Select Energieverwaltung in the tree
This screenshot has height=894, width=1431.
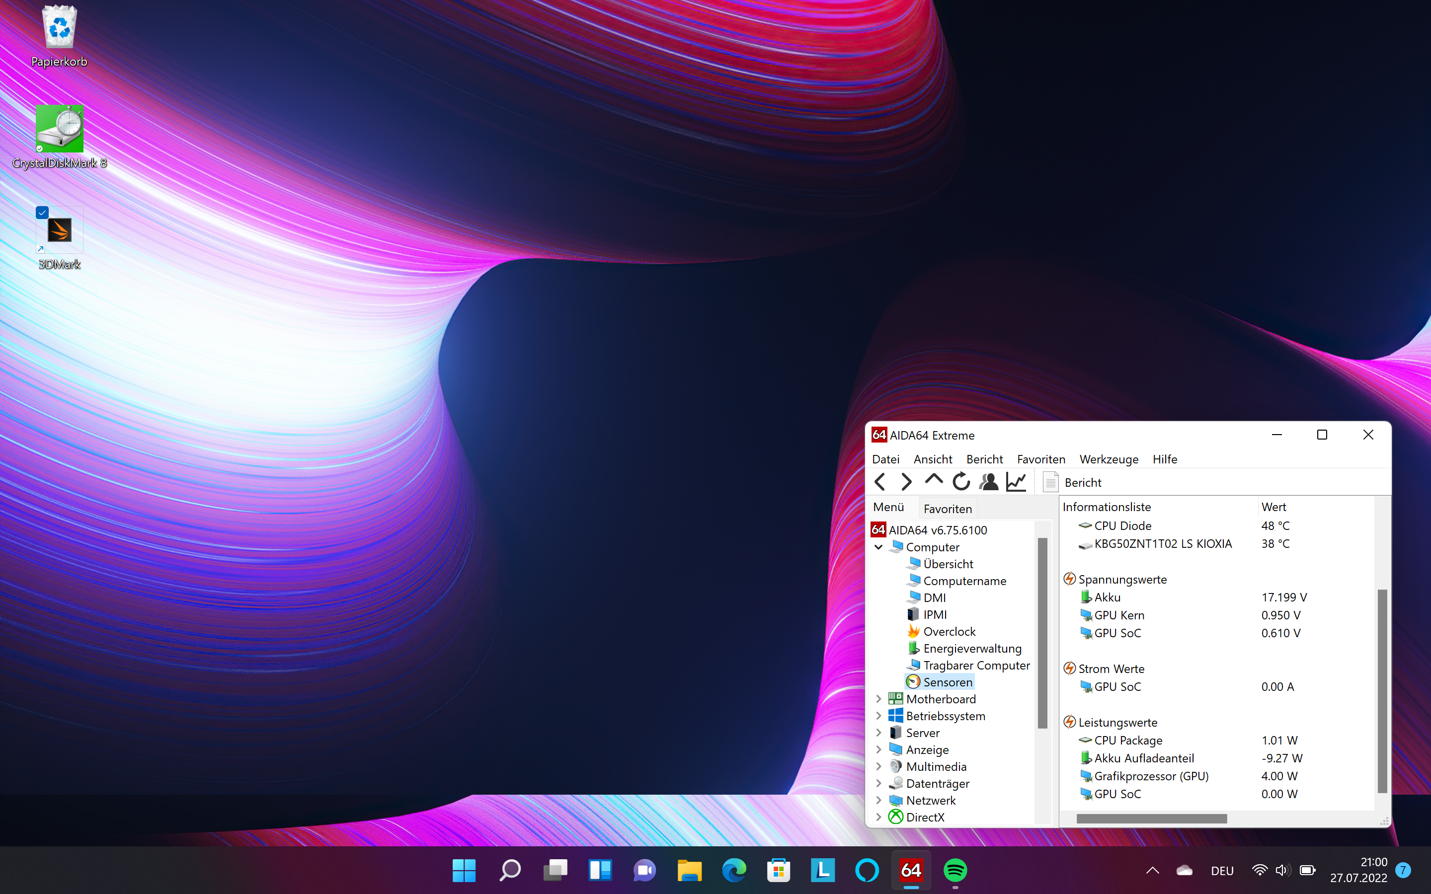[x=972, y=649]
